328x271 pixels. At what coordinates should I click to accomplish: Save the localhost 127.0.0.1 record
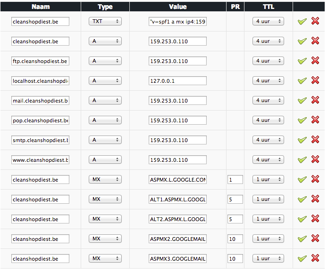(302, 81)
